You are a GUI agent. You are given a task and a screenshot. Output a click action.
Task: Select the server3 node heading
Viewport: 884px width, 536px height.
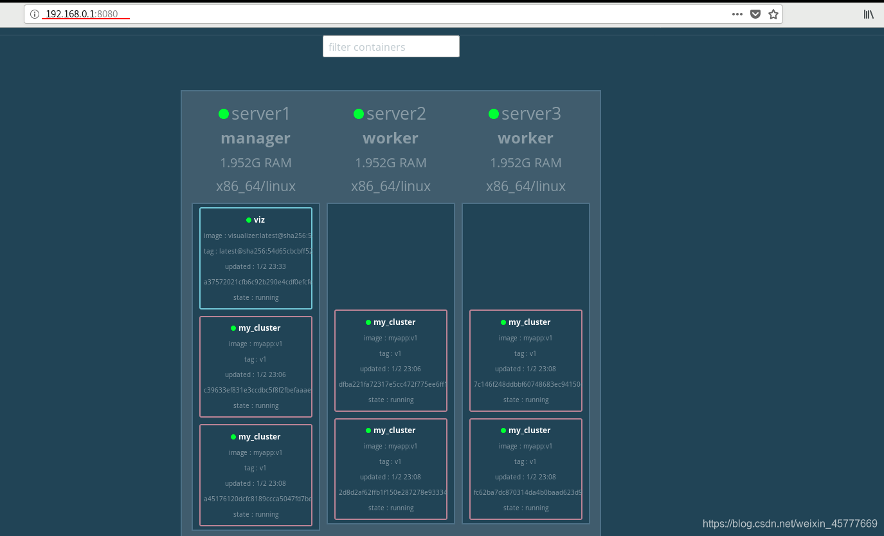click(x=531, y=114)
